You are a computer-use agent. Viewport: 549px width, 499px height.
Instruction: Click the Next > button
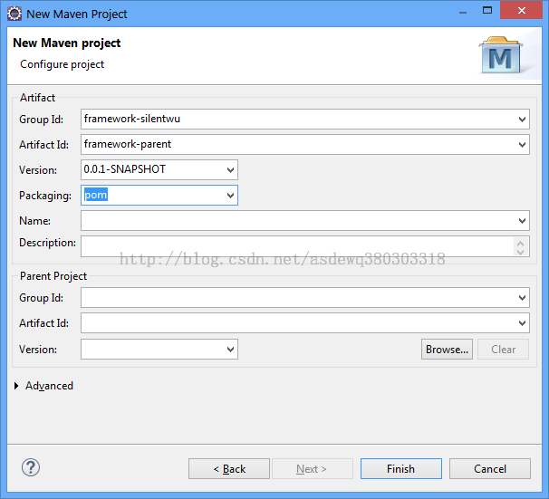coord(313,469)
